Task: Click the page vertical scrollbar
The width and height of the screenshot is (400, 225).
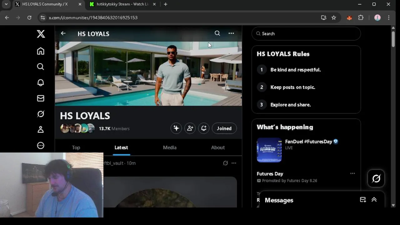Action: (x=393, y=39)
